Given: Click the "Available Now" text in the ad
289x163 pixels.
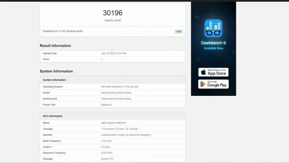Looking at the screenshot, I should pyautogui.click(x=213, y=48).
